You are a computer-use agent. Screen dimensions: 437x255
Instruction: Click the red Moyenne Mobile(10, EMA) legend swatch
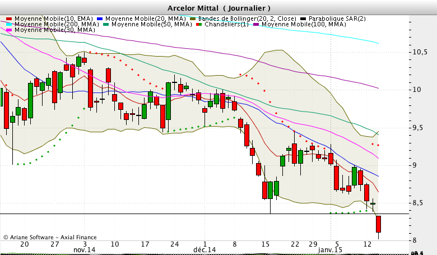click(9, 19)
